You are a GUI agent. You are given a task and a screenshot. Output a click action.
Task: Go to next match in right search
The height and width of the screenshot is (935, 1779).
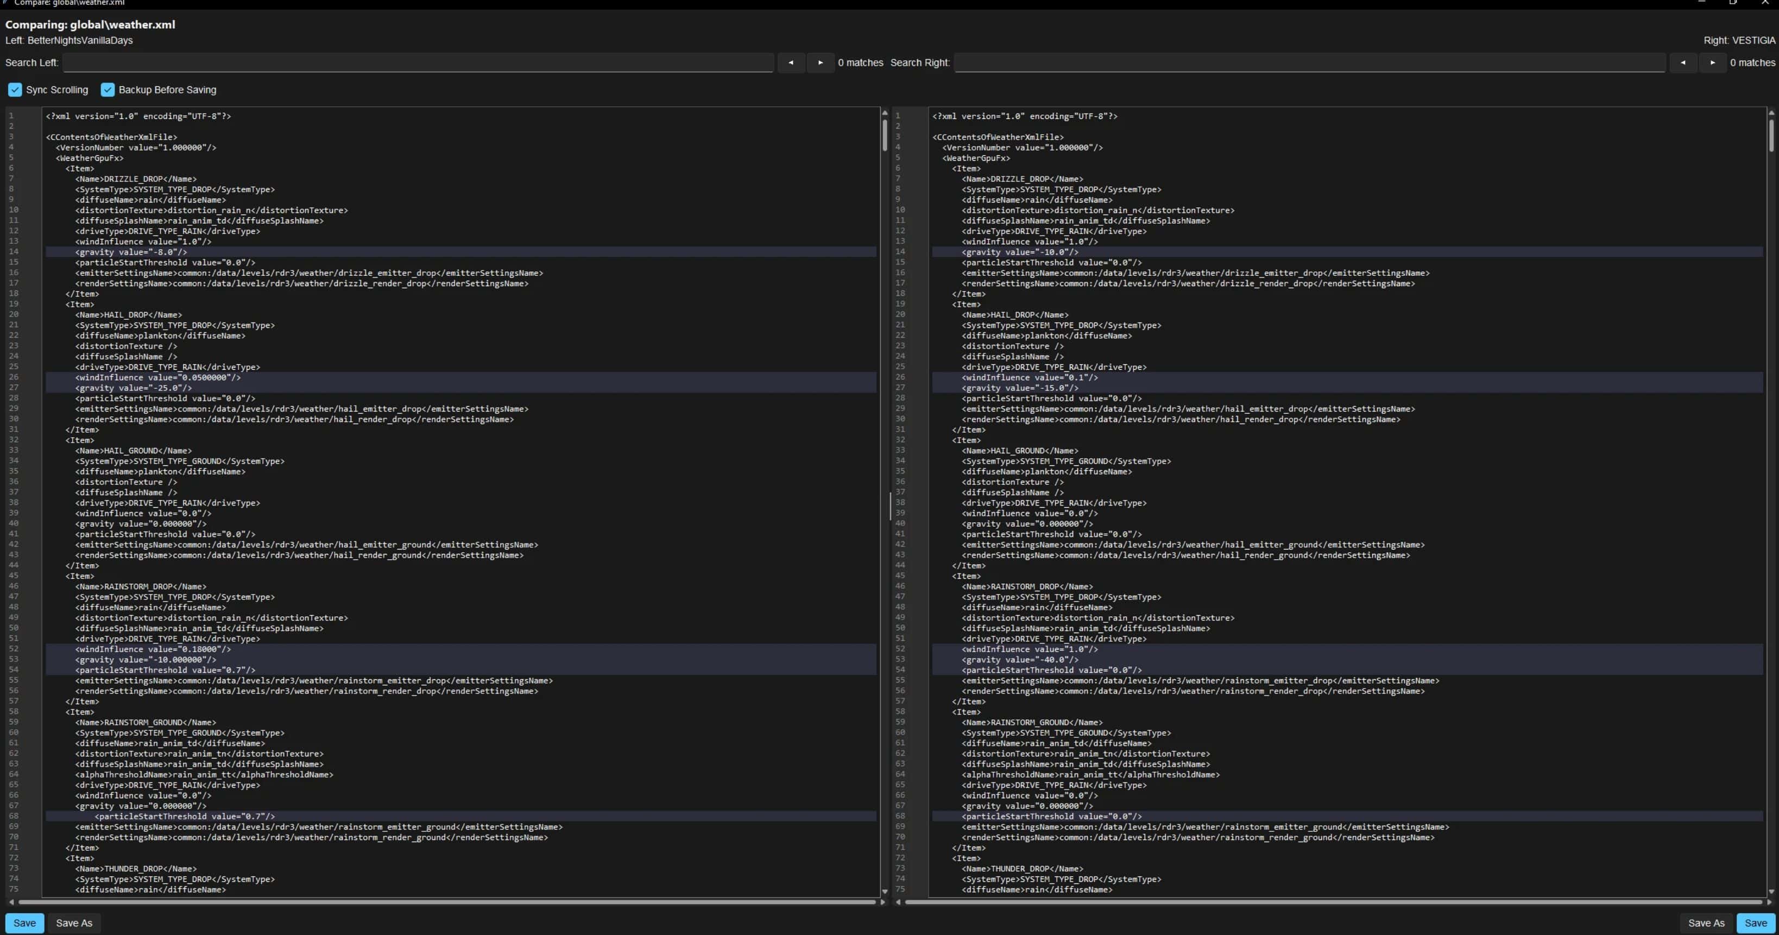1713,62
